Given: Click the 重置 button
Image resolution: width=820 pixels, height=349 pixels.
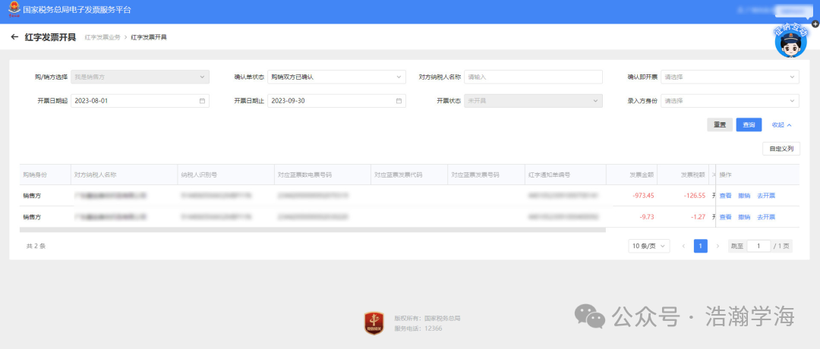Looking at the screenshot, I should [x=720, y=124].
